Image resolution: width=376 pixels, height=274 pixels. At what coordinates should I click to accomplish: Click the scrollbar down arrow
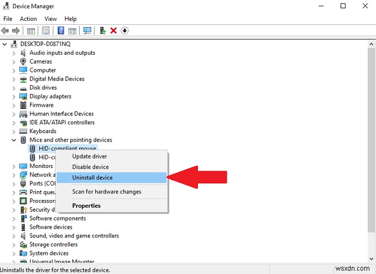(372, 259)
